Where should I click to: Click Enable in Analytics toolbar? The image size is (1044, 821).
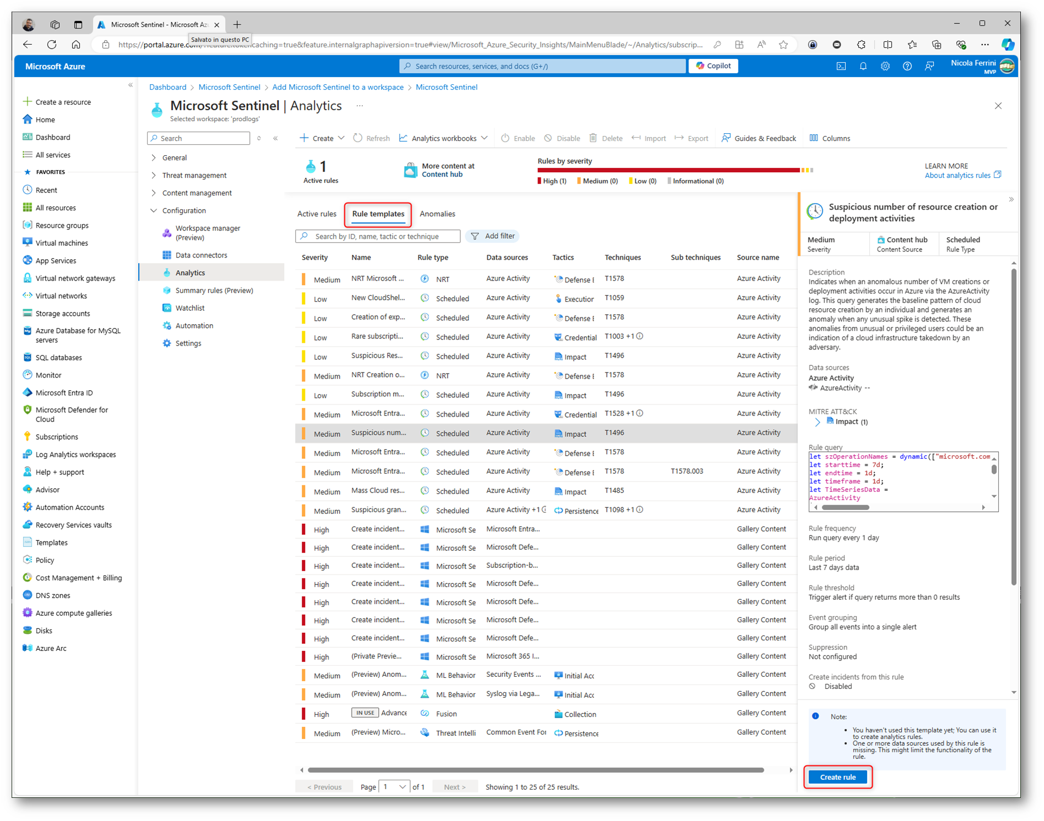pyautogui.click(x=518, y=138)
